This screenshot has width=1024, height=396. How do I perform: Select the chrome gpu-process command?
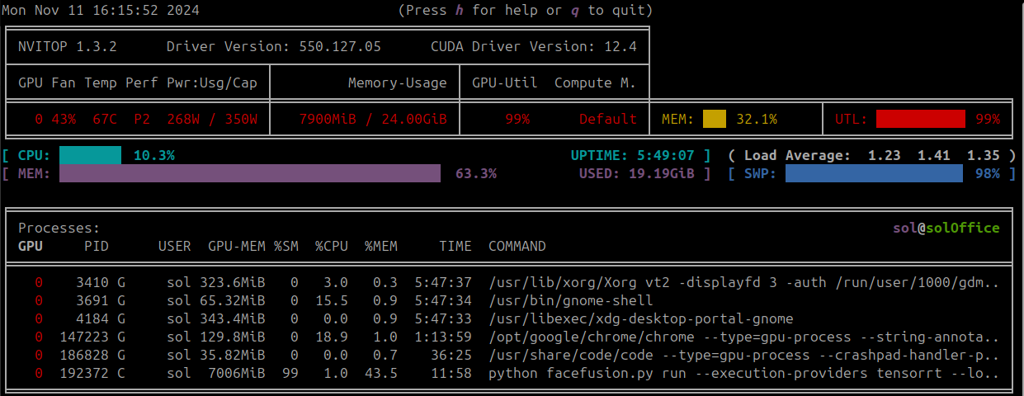(744, 337)
